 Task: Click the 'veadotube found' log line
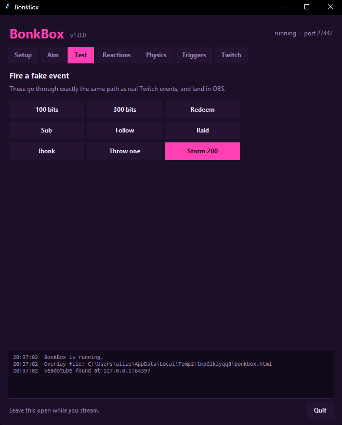tap(82, 371)
